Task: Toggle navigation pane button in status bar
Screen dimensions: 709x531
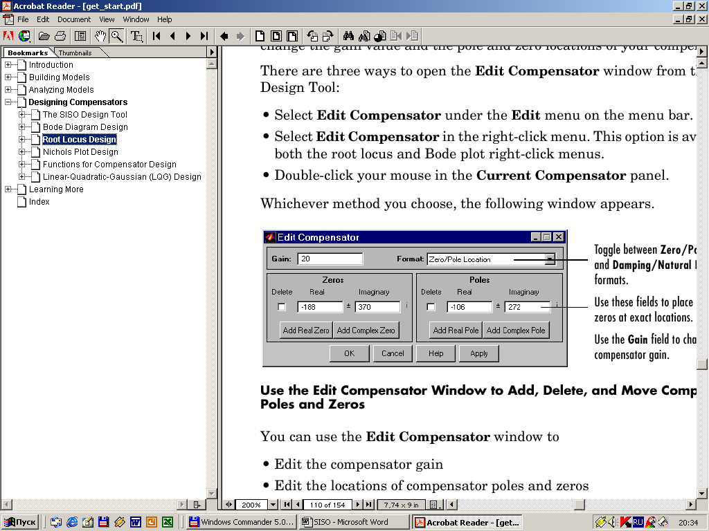Action: point(228,504)
